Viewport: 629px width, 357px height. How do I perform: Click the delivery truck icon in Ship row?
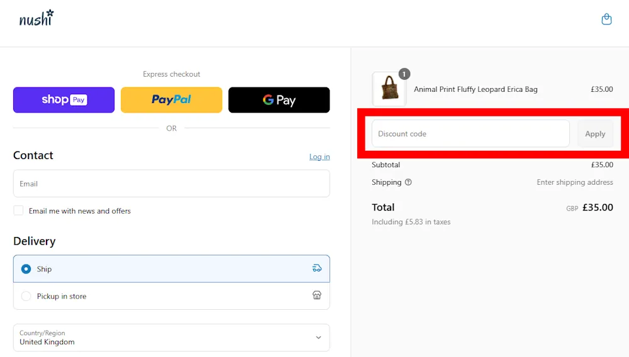317,268
